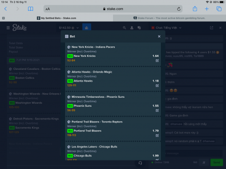
Task: Click the Online: 7,918 status text
Action: (x=161, y=162)
